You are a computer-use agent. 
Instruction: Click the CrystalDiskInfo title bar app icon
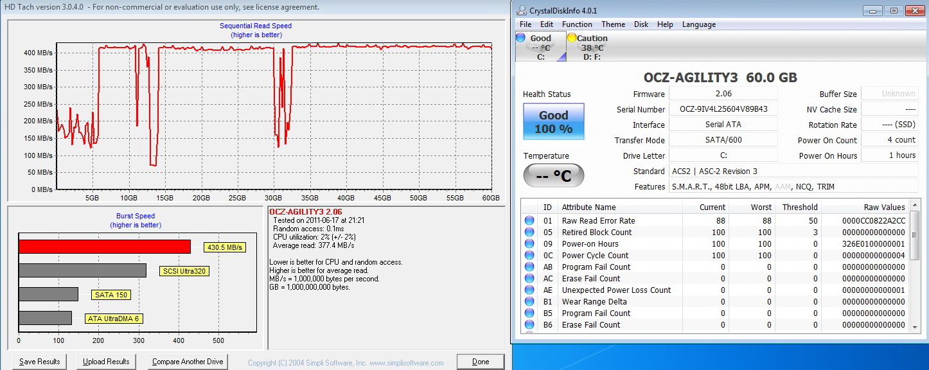[522, 10]
